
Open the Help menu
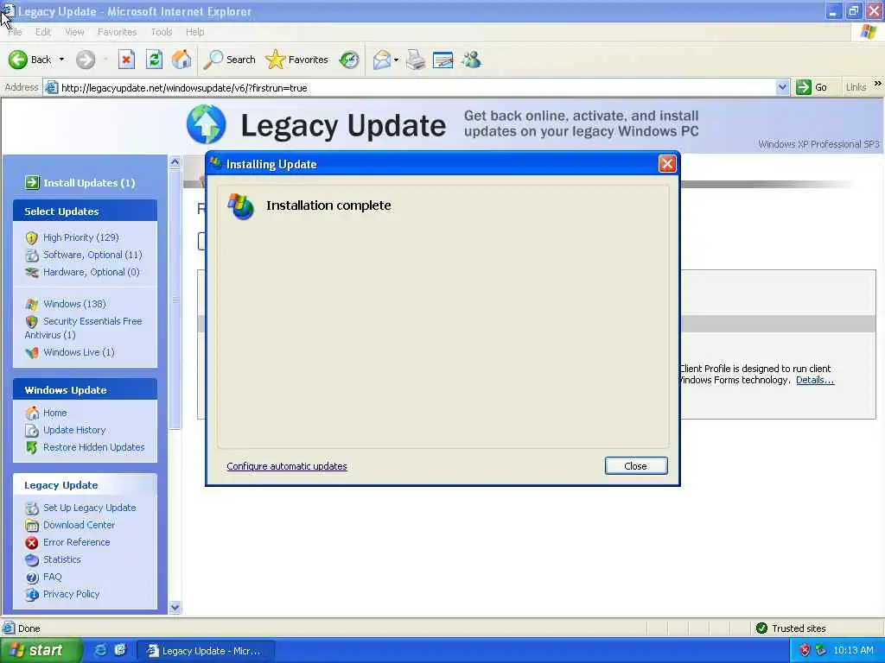(x=194, y=32)
